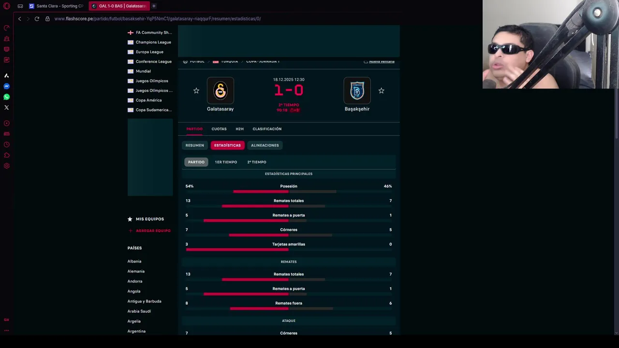Open the Opera main menu logo
The image size is (619, 348).
point(7,6)
